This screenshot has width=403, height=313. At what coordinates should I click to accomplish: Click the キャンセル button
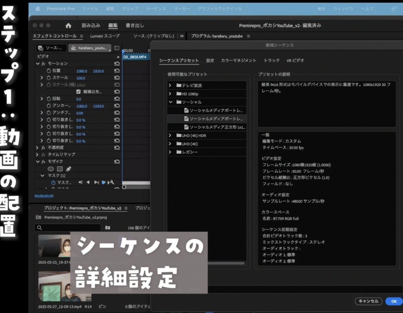(368, 301)
